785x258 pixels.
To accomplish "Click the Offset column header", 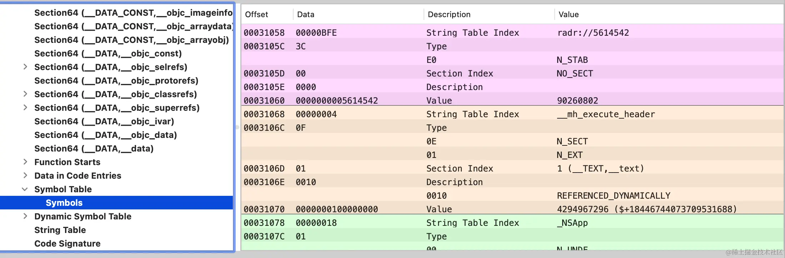I will (256, 14).
